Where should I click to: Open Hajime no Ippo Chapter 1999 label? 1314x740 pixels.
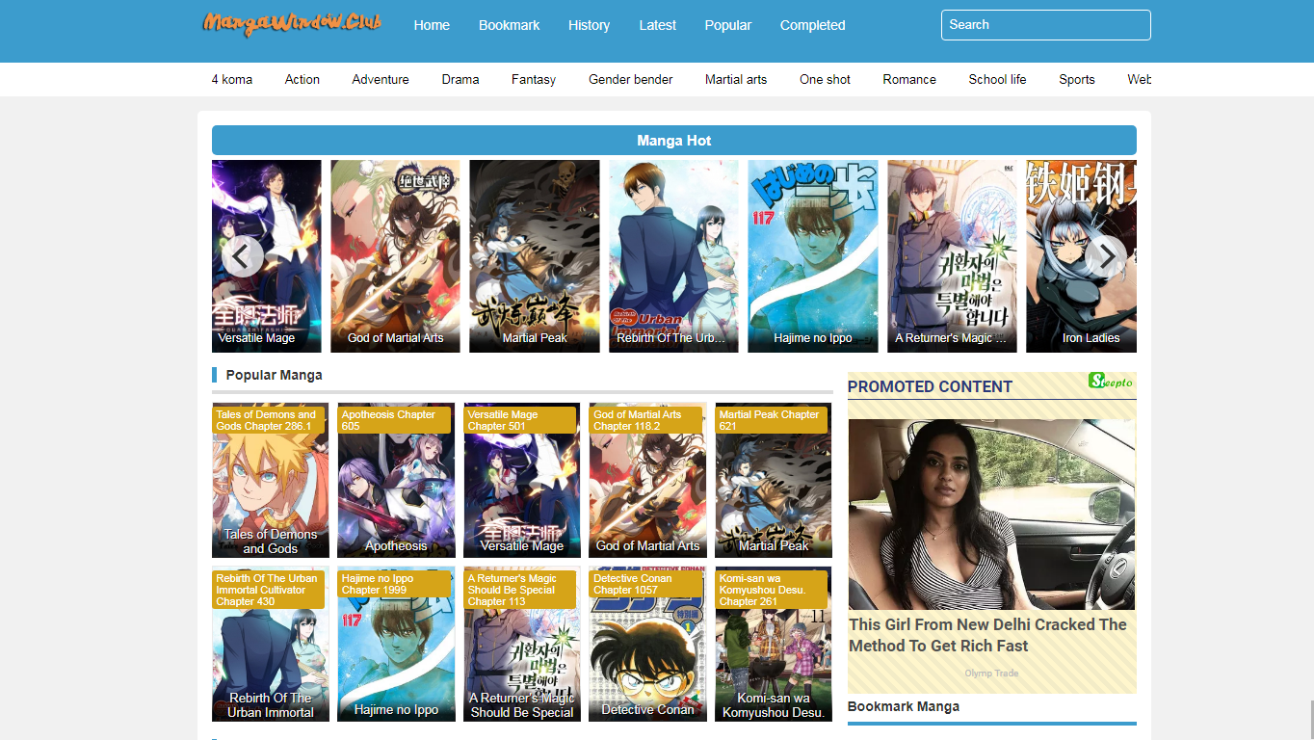pyautogui.click(x=394, y=584)
